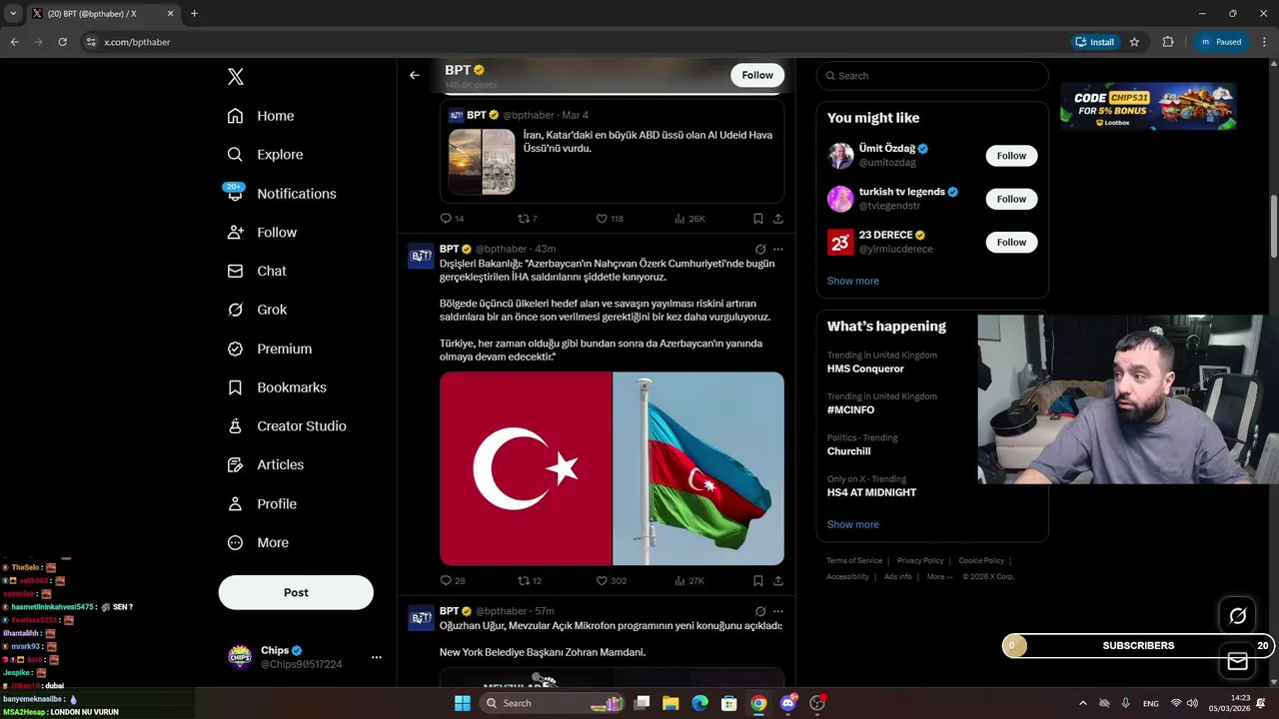1279x719 pixels.
Task: Share the post with 26K views
Action: click(778, 219)
